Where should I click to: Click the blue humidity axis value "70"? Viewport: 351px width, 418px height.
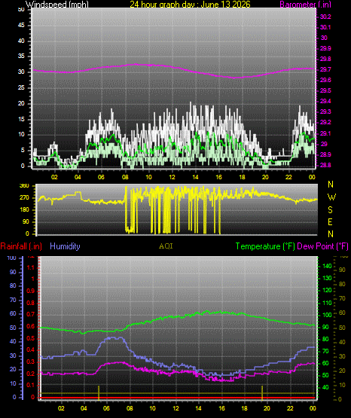click(x=13, y=300)
